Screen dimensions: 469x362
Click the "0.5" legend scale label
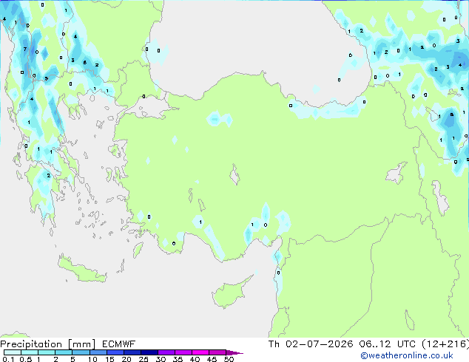pyautogui.click(x=26, y=359)
